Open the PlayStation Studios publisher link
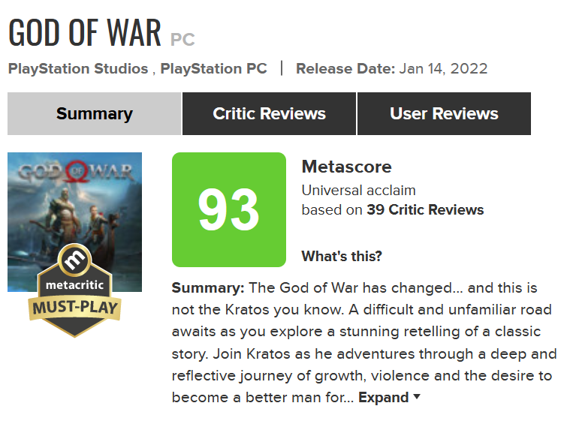 click(78, 68)
